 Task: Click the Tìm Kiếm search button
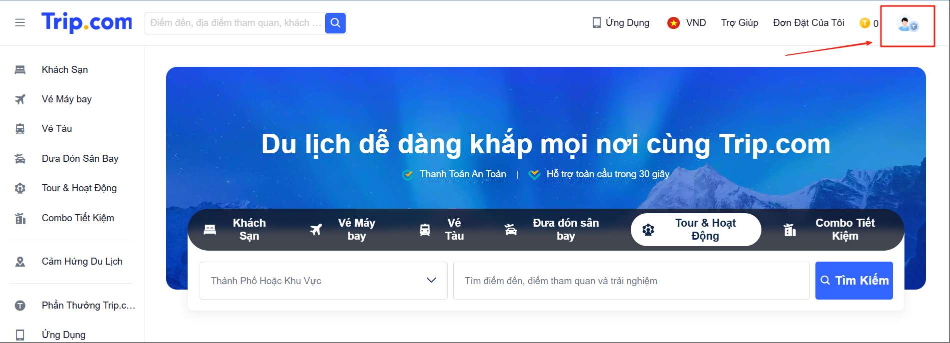click(854, 281)
